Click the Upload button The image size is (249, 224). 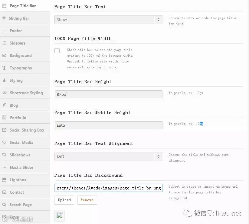click(x=64, y=200)
